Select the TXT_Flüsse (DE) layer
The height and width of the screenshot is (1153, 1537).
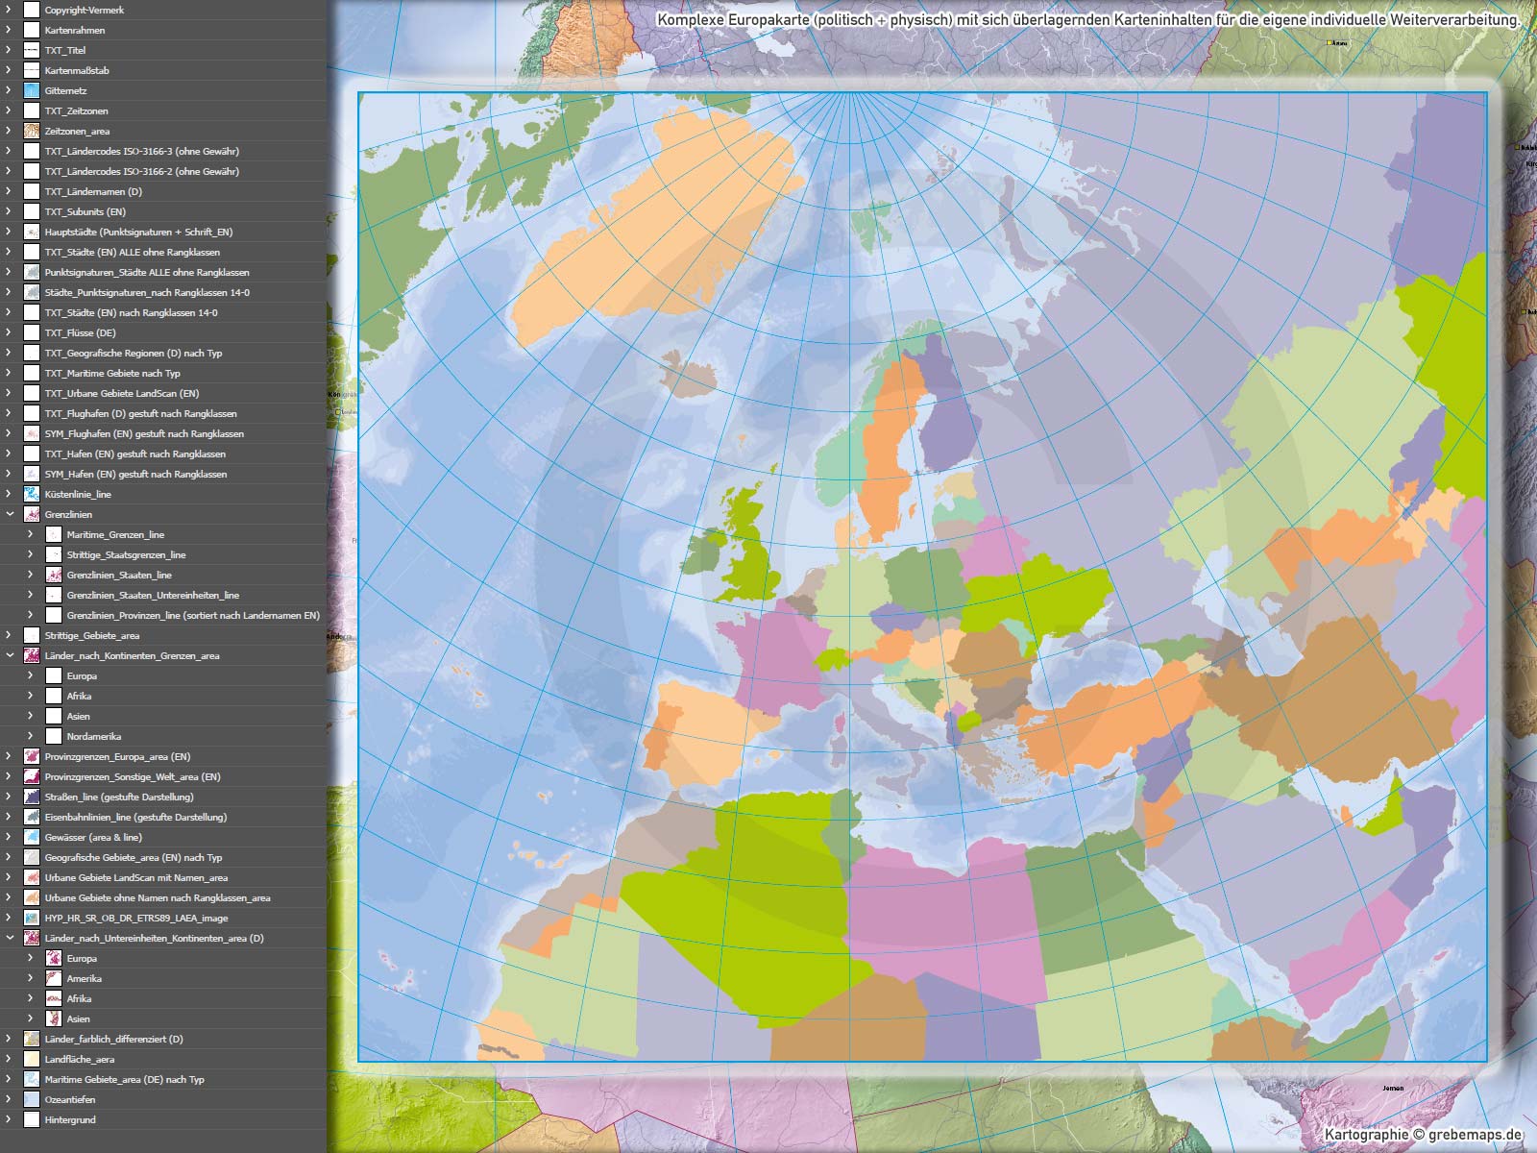tap(80, 332)
